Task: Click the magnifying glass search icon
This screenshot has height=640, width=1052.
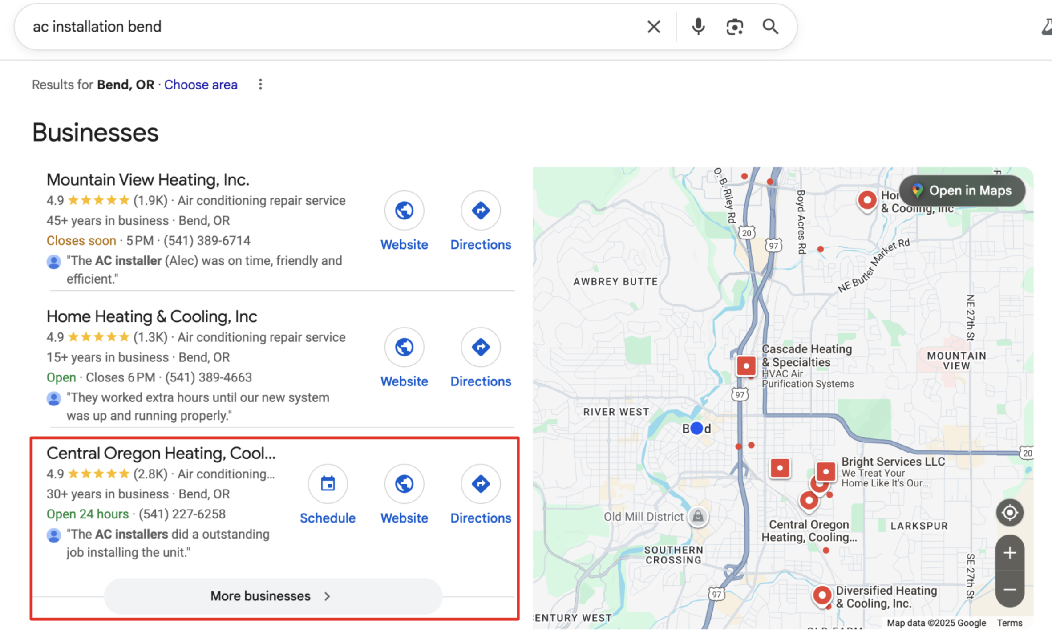Action: click(x=770, y=27)
